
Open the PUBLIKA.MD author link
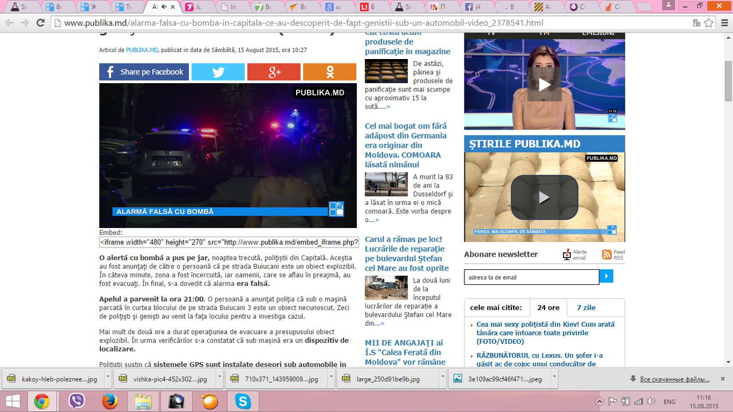tap(142, 50)
